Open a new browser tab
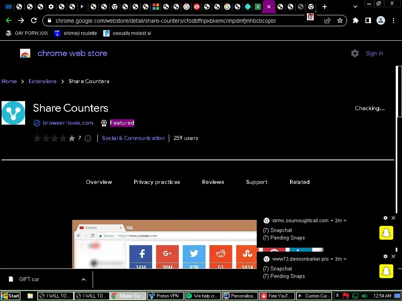Viewport: 402px width, 301px height. point(325,7)
